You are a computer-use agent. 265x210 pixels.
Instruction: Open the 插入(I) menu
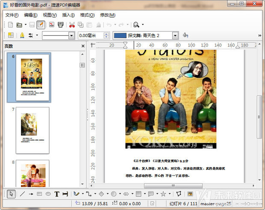pos(68,15)
